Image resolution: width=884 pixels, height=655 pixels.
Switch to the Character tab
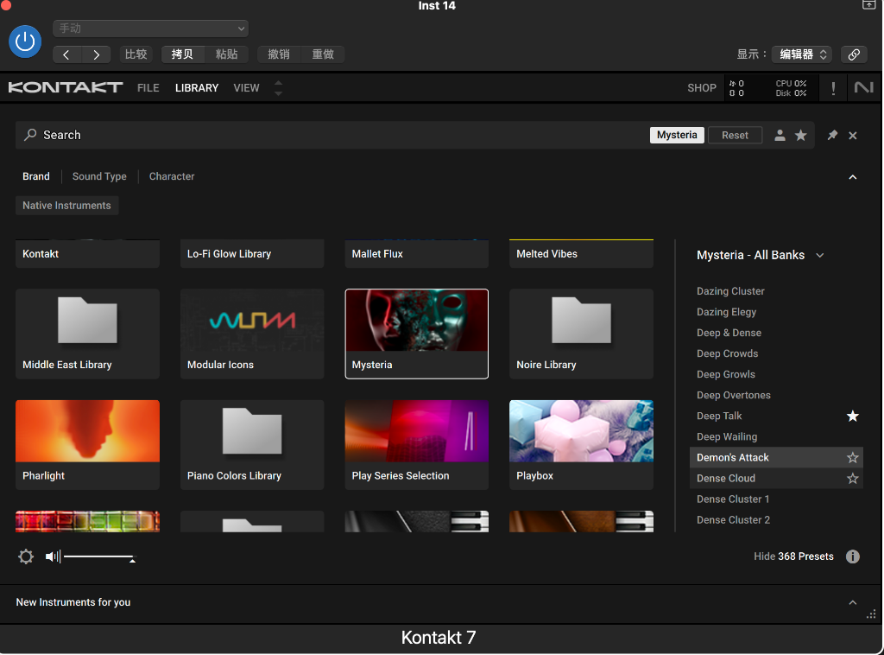pos(172,176)
